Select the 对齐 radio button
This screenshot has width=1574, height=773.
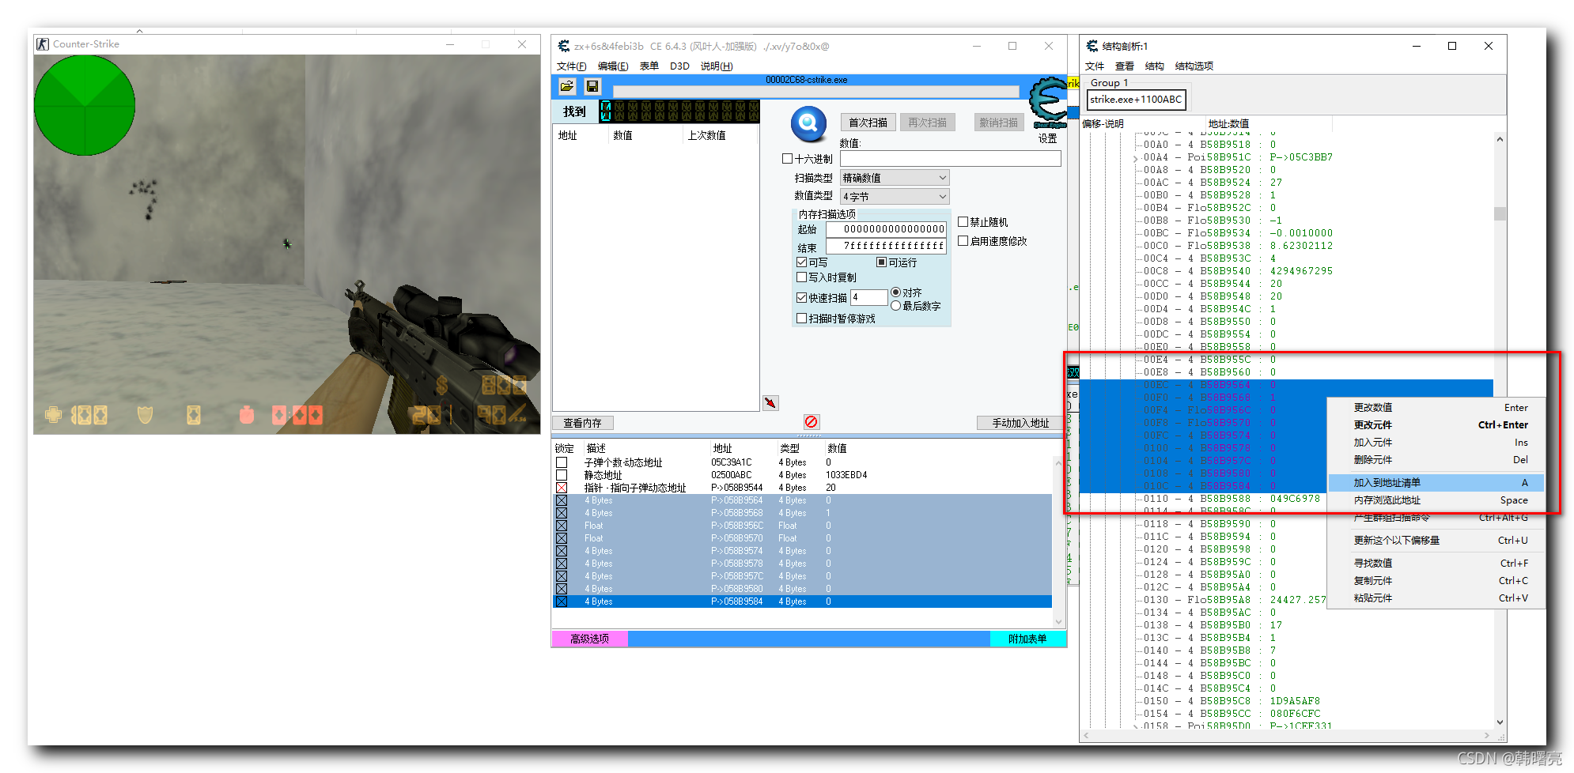(896, 292)
